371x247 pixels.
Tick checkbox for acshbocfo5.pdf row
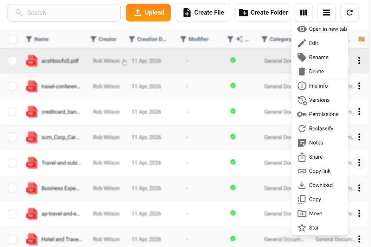[x=12, y=61]
